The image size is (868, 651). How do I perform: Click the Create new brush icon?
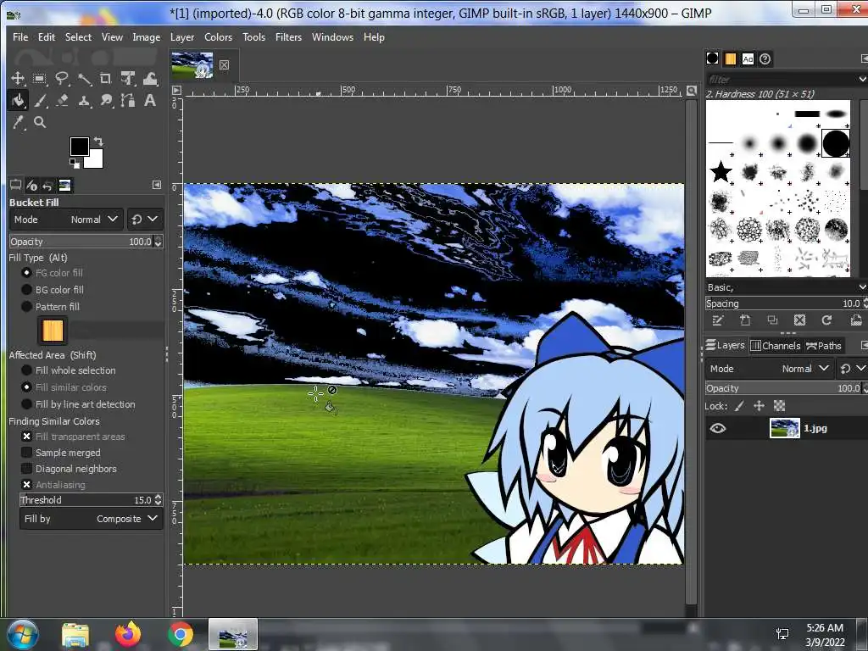[x=745, y=320]
